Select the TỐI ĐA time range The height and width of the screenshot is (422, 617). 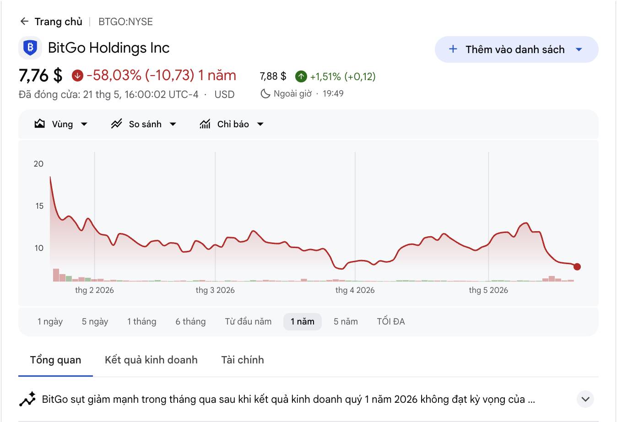tap(391, 321)
